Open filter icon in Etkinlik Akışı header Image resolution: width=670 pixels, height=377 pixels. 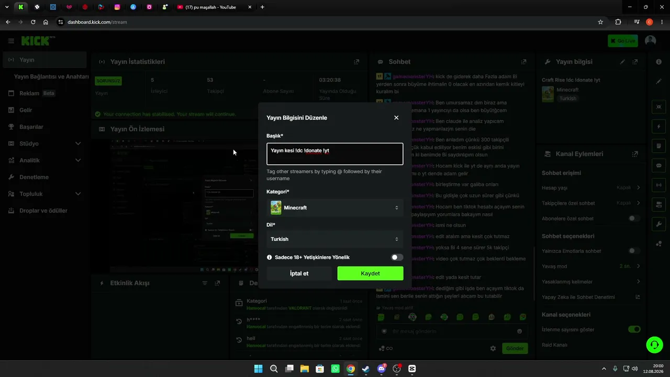point(205,283)
